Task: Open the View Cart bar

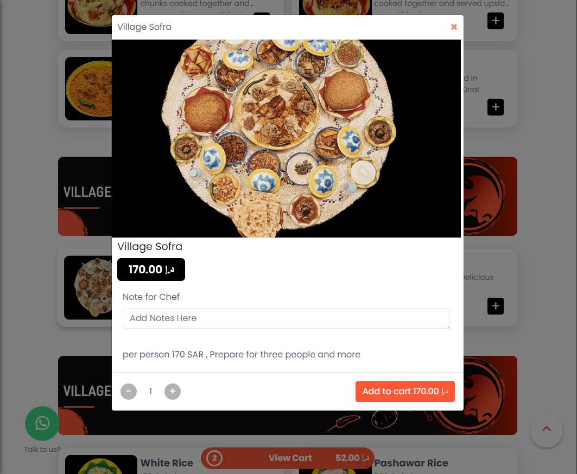Action: click(287, 458)
